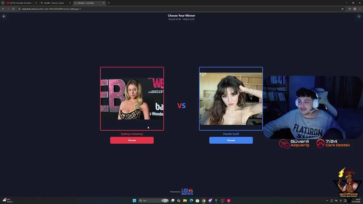Image resolution: width=363 pixels, height=204 pixels.
Task: Show hidden system tray icons
Action: (327, 201)
